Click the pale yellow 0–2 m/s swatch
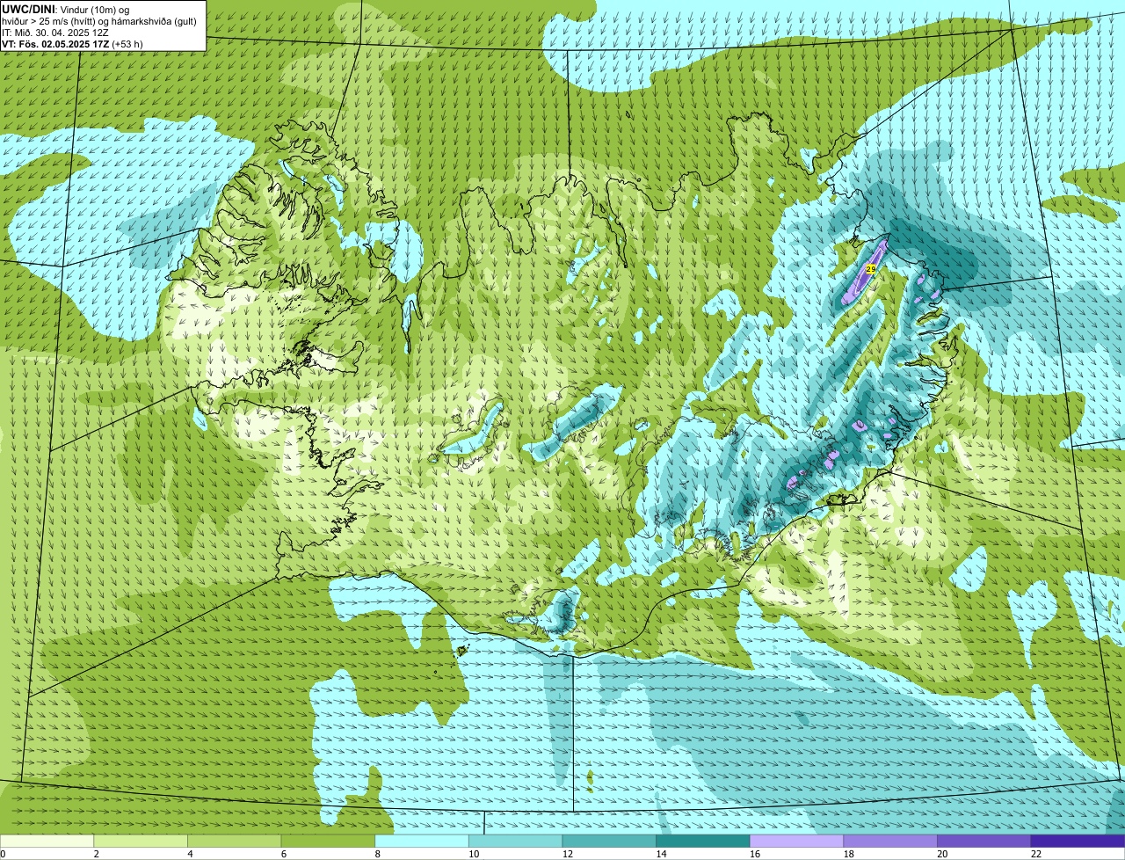 pos(47,841)
